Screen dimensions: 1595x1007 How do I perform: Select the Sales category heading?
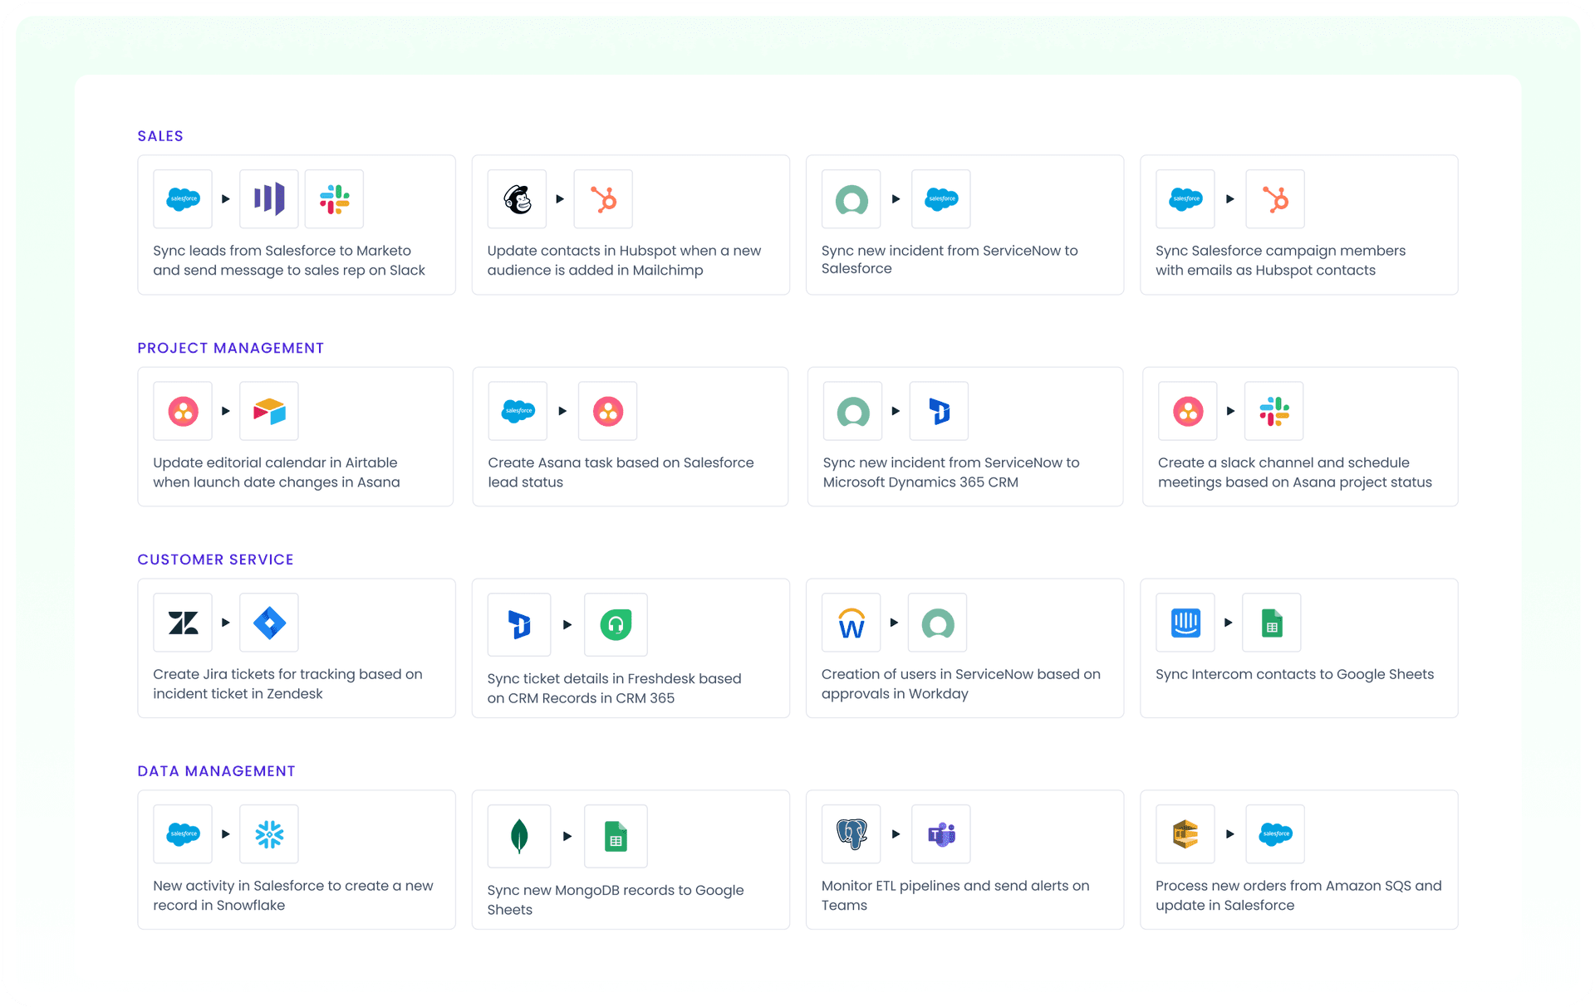pos(160,136)
